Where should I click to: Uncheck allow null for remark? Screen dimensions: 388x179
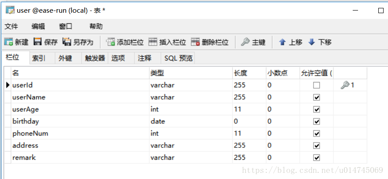[316, 158]
